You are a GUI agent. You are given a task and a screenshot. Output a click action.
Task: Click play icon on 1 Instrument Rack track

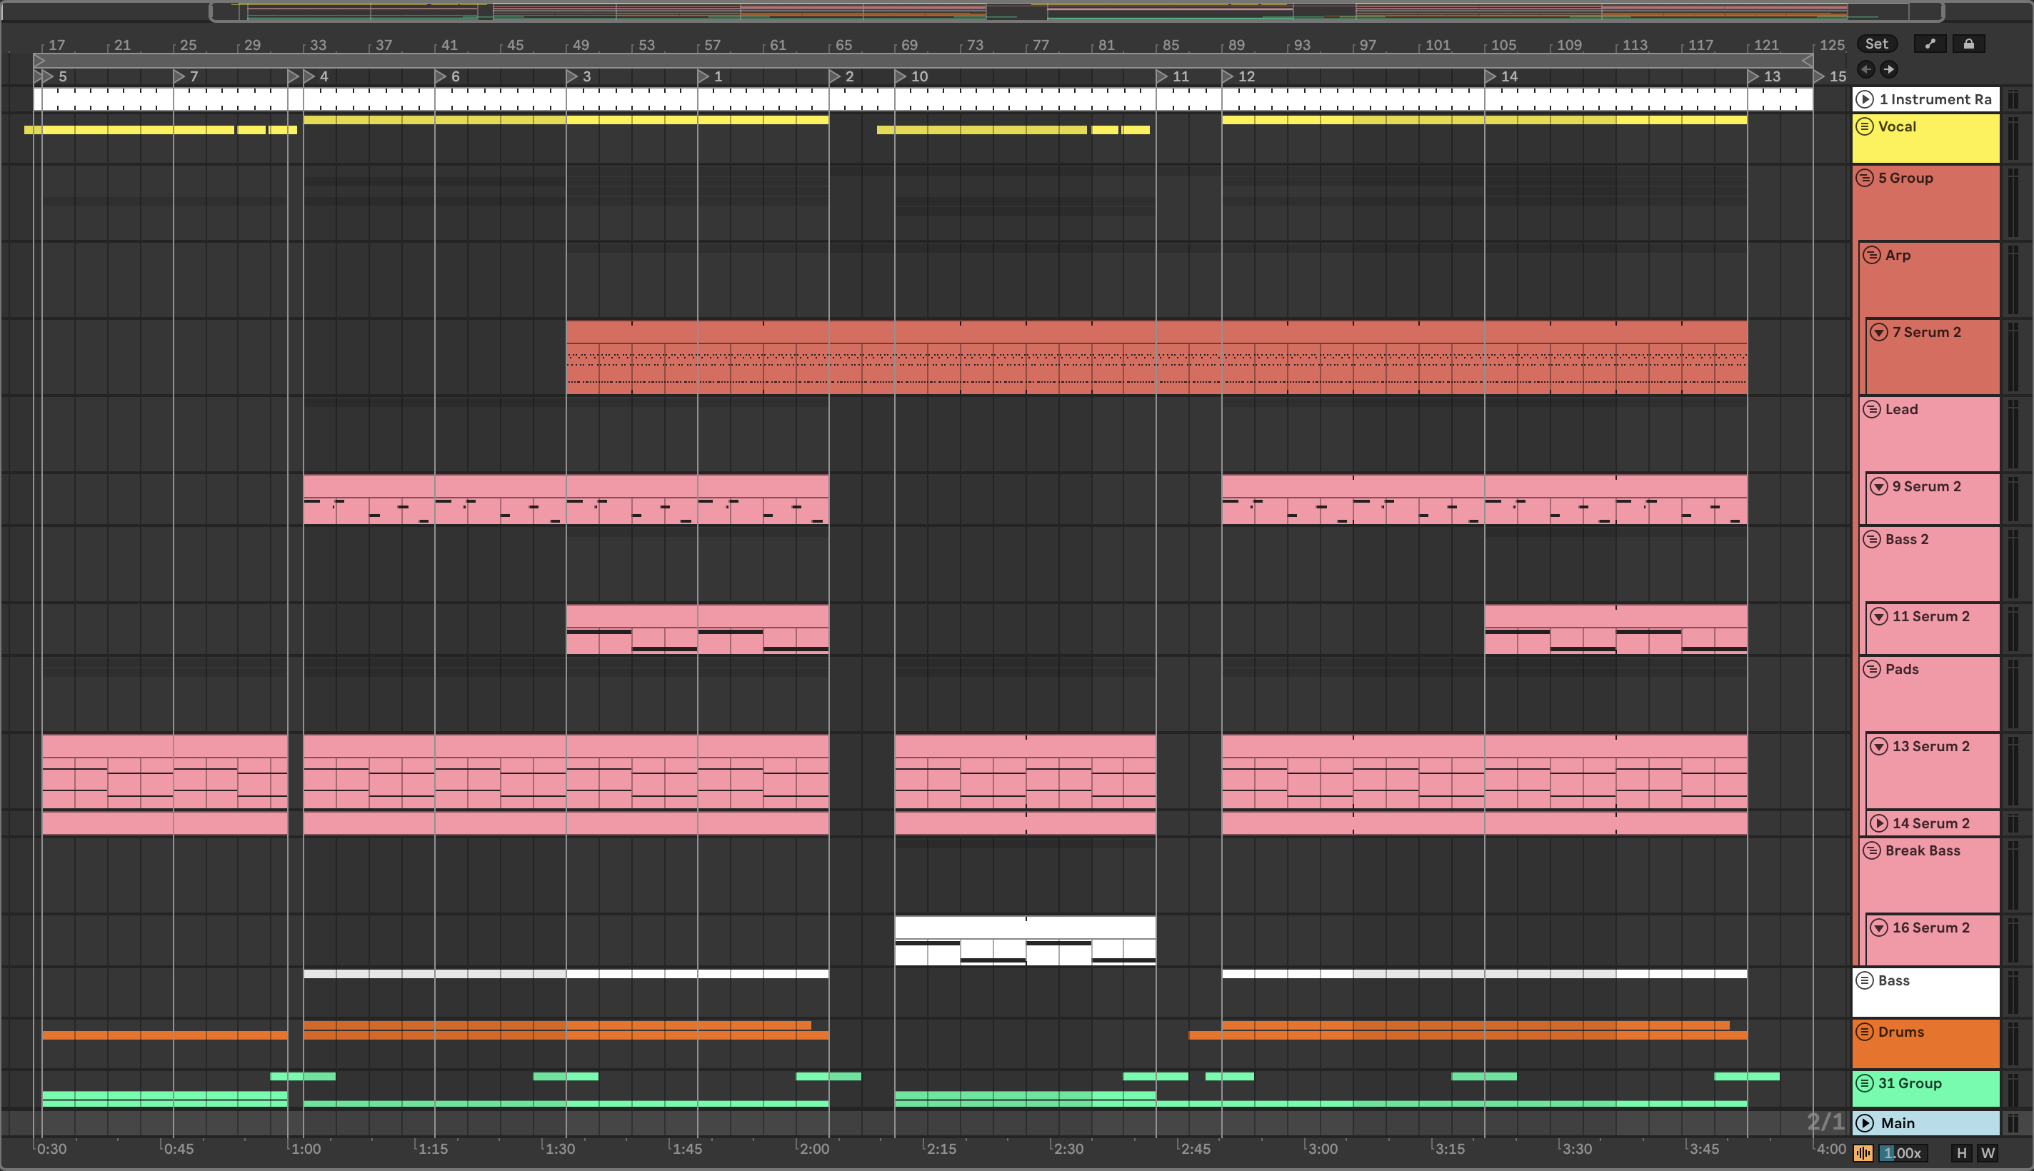coord(1865,100)
